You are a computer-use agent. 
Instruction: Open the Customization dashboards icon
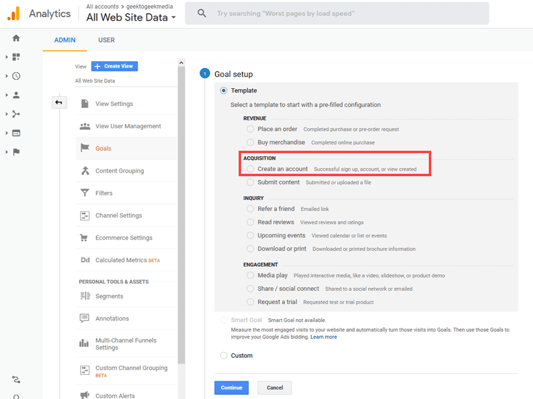[16, 57]
